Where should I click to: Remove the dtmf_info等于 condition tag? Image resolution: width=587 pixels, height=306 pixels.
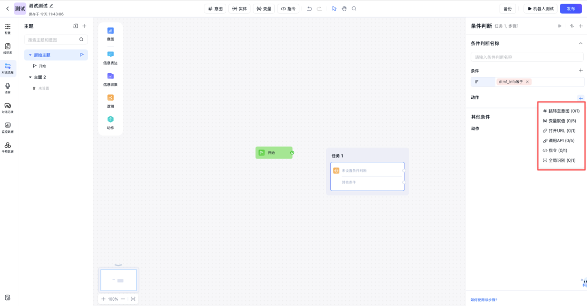527,82
